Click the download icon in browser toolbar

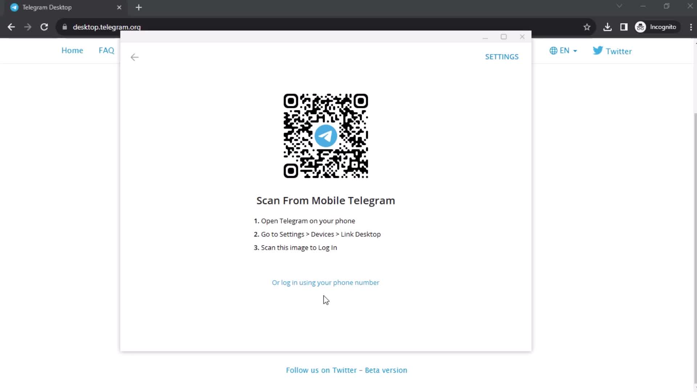pos(607,27)
